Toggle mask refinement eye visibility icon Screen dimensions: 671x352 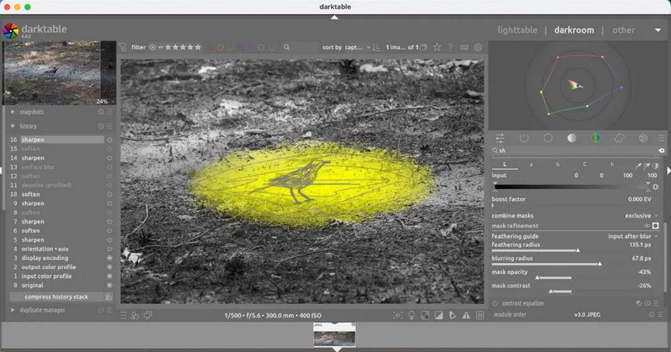point(647,226)
